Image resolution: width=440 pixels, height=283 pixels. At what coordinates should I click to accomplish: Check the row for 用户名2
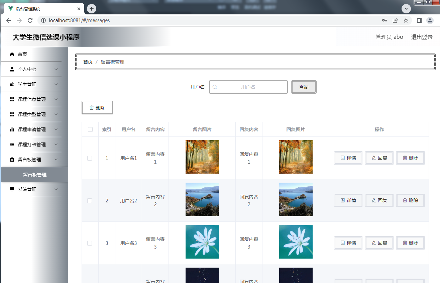tap(90, 201)
